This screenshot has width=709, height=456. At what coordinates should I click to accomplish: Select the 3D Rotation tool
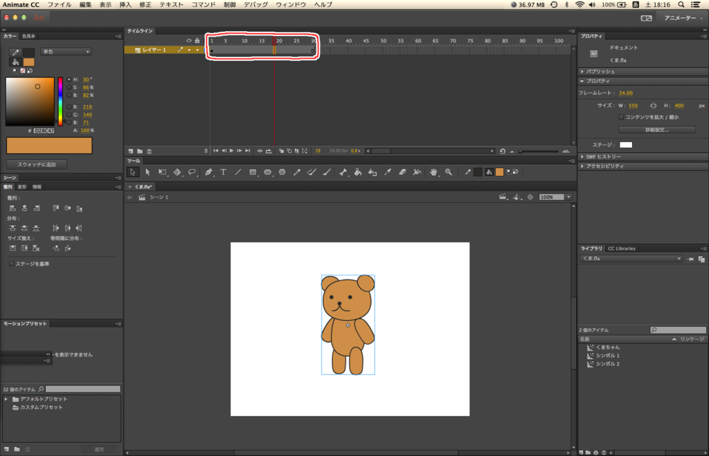click(177, 172)
